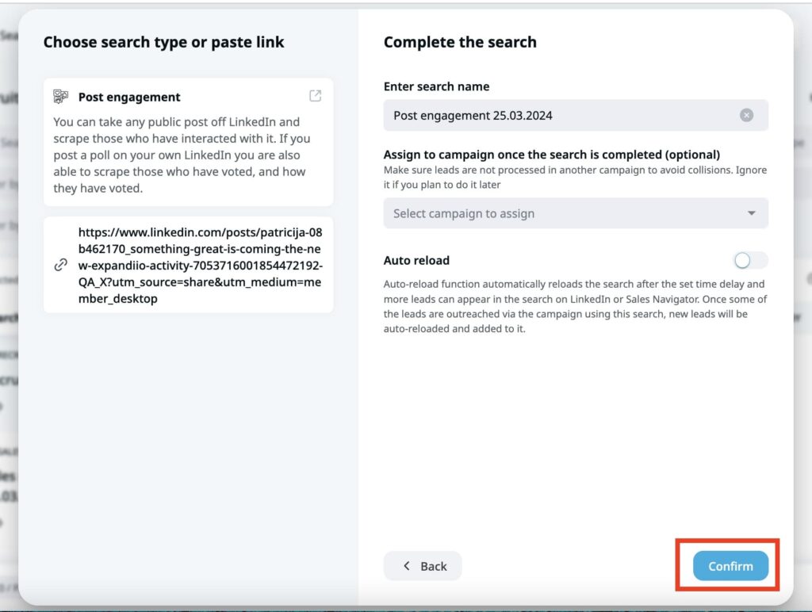Click the Assign to campaign label
Screen dimensions: 812x612
pos(551,155)
